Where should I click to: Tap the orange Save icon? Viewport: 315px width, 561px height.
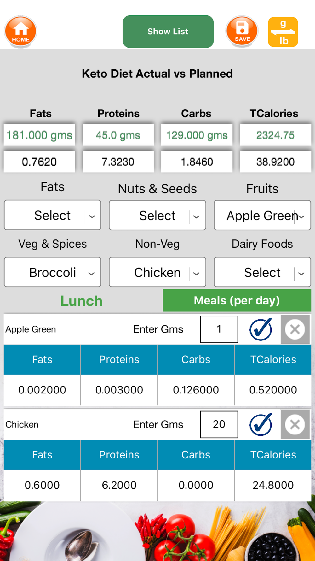242,32
